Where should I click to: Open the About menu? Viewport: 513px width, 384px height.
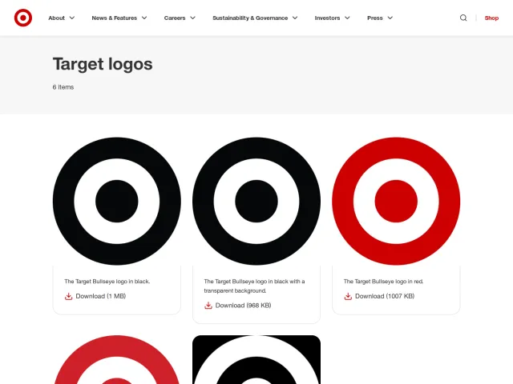point(57,18)
